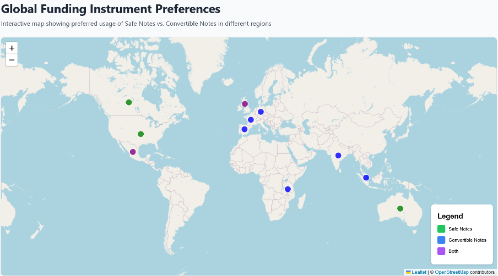Open the OpenStreetMap link

451,272
